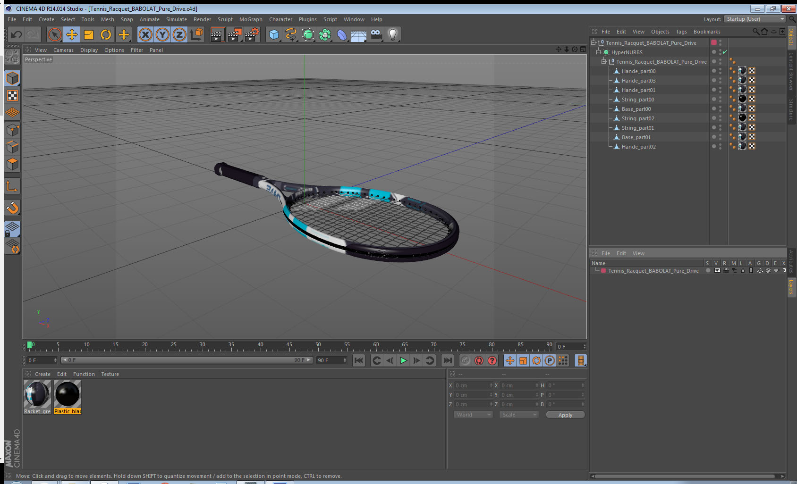Add HyperNURBS generator icon
This screenshot has height=484, width=797.
(308, 34)
